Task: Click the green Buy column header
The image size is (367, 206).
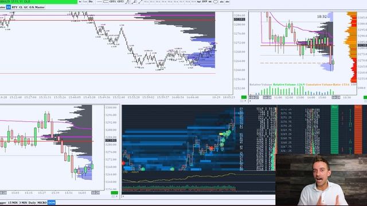Action: (x=334, y=107)
